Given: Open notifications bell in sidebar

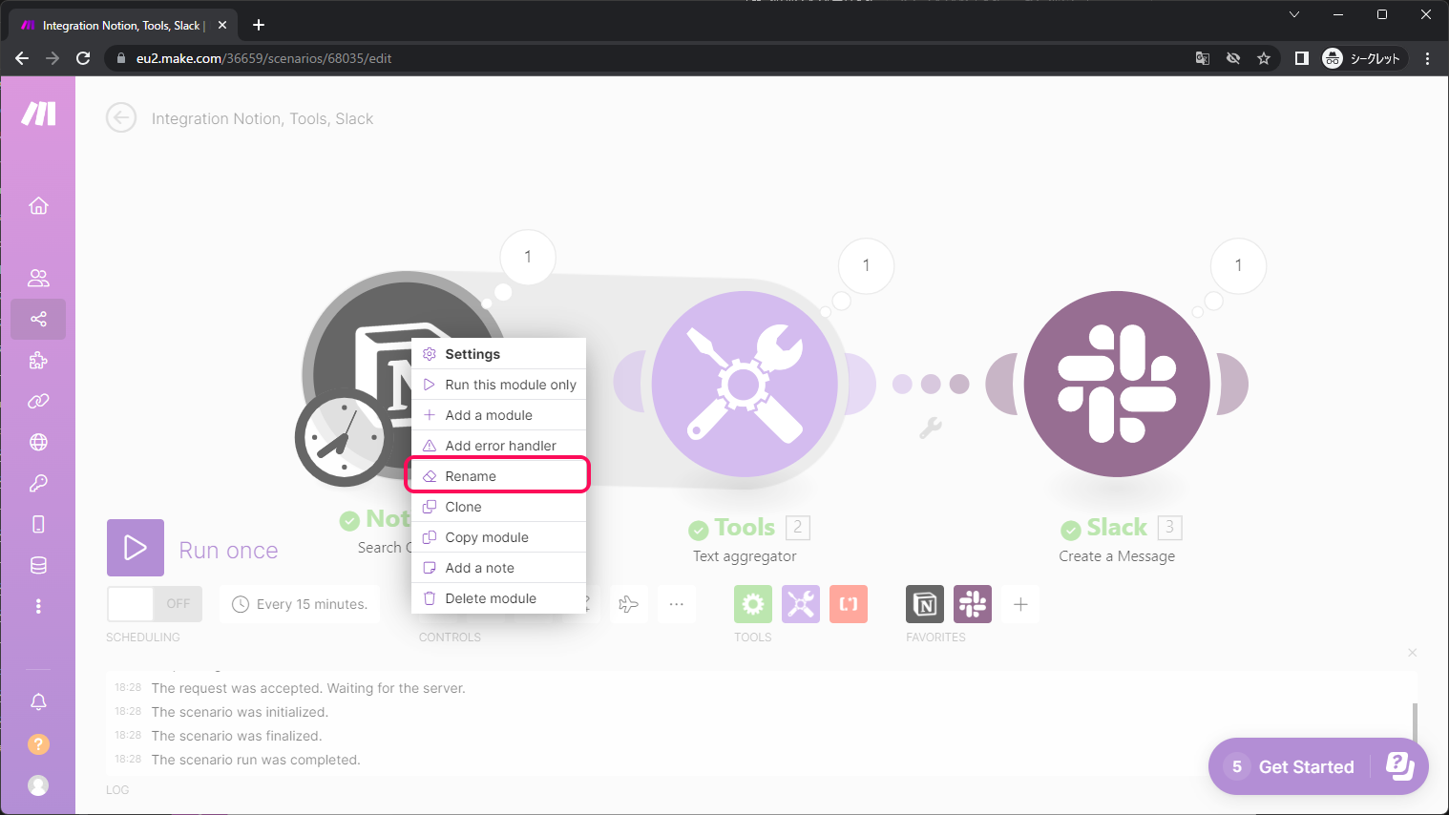Looking at the screenshot, I should (38, 702).
